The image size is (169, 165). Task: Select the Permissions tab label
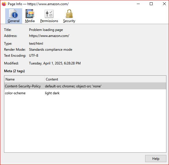pyautogui.click(x=49, y=21)
